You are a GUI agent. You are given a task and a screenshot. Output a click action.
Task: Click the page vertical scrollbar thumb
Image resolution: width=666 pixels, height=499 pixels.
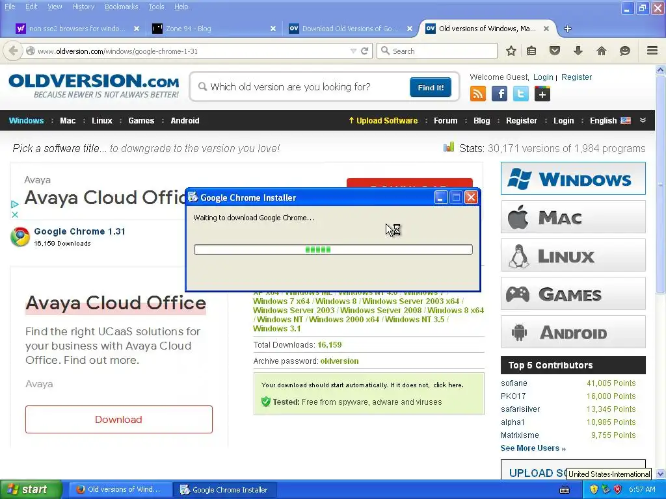[x=660, y=185]
